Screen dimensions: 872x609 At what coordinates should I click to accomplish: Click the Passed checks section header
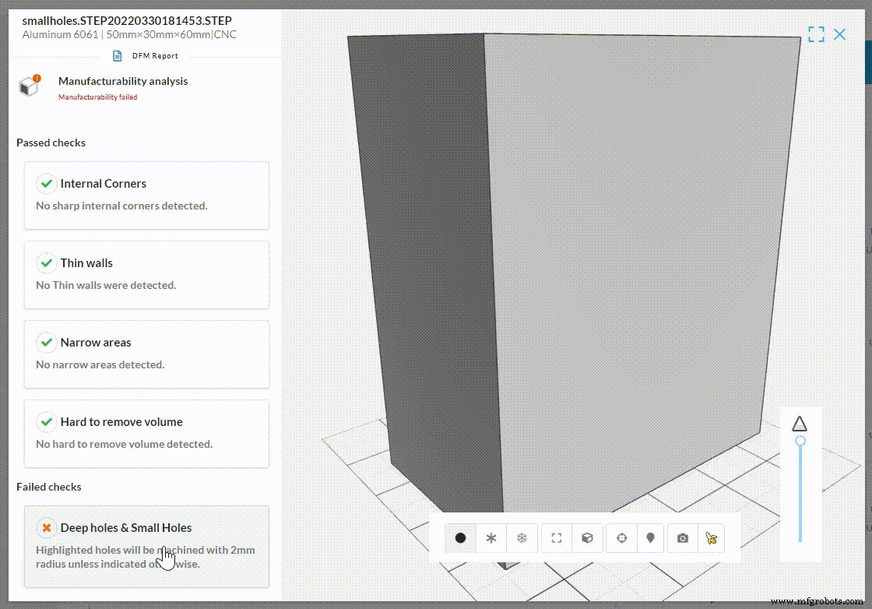(x=50, y=143)
